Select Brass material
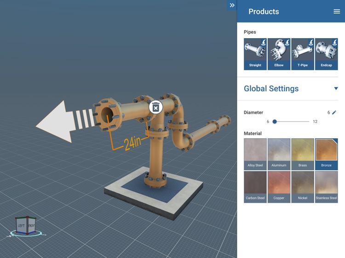The image size is (345, 258). click(x=303, y=154)
